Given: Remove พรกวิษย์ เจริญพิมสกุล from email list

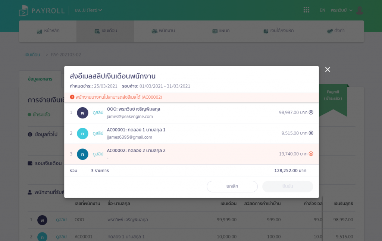Looking at the screenshot, I should click(311, 112).
